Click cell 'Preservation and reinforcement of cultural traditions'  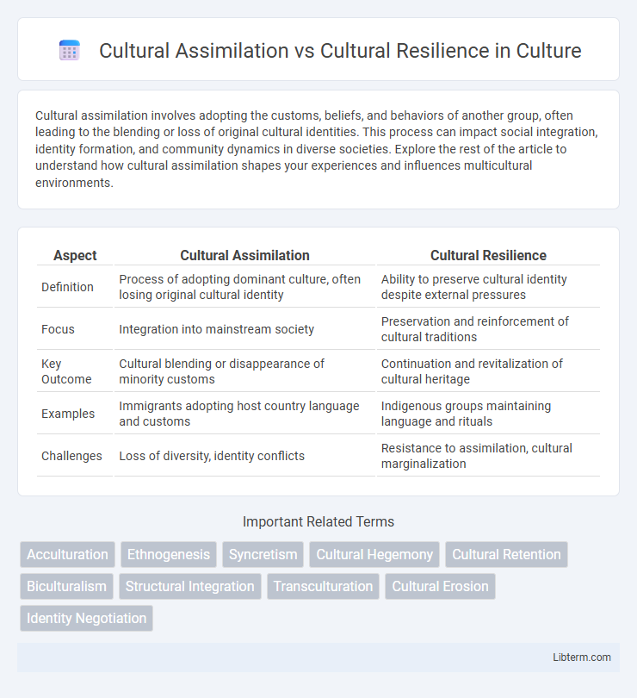pos(488,329)
